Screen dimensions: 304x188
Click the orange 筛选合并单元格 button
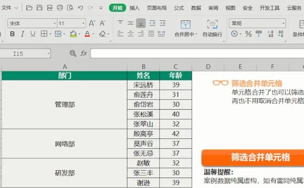coord(253,158)
